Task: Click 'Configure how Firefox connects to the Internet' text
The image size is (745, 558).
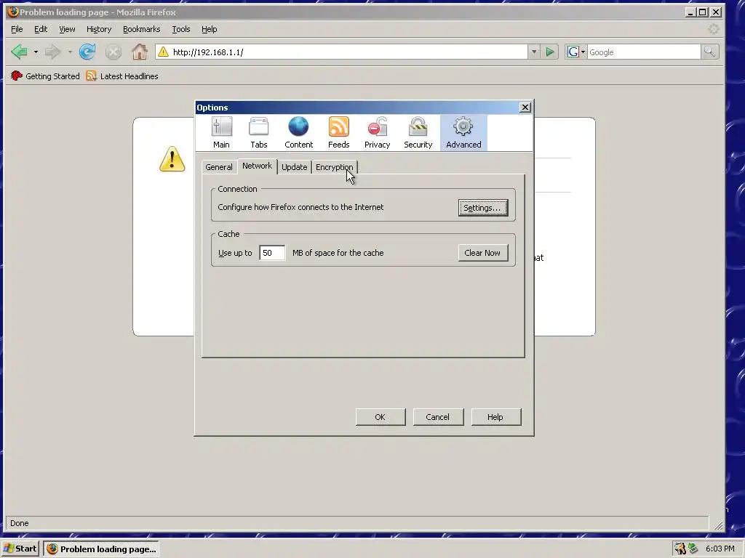Action: 300,207
